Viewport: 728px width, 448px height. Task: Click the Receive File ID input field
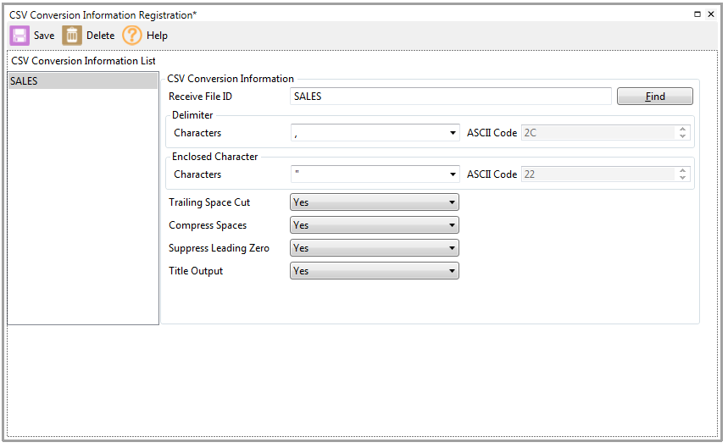(x=450, y=97)
